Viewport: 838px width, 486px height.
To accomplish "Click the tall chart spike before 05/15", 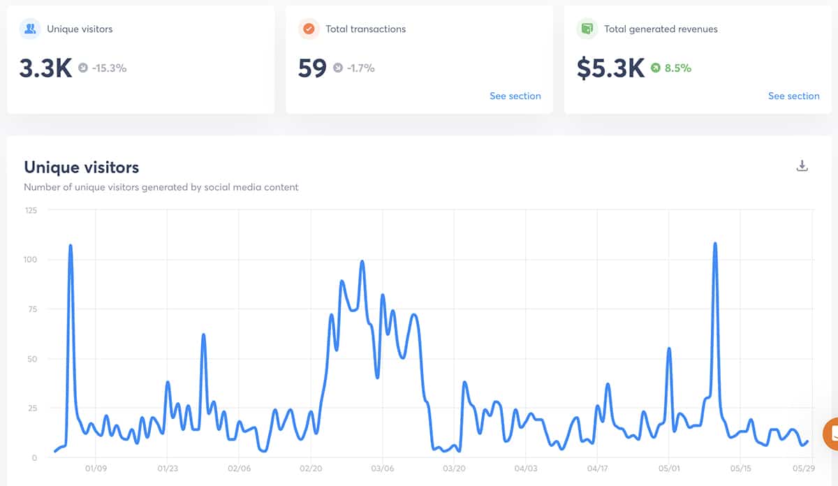I will click(x=715, y=246).
